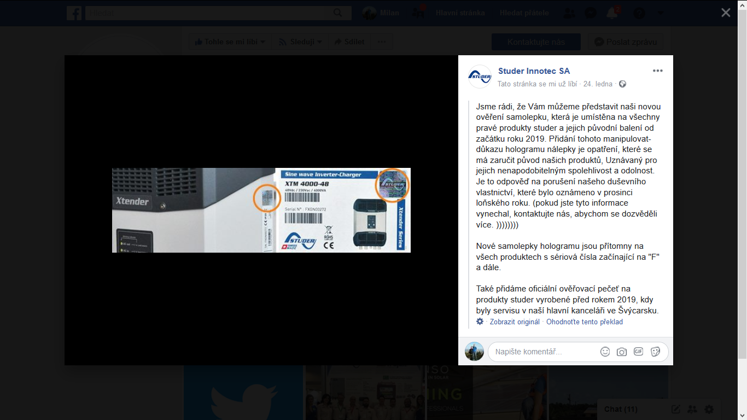Open Milan's profile from the top bar
The image size is (747, 420).
click(381, 13)
